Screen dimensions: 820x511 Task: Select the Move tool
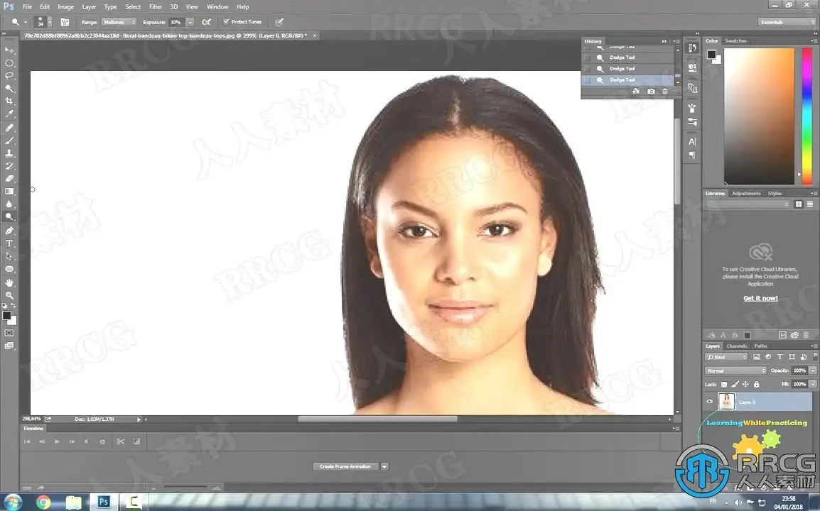pos(9,50)
